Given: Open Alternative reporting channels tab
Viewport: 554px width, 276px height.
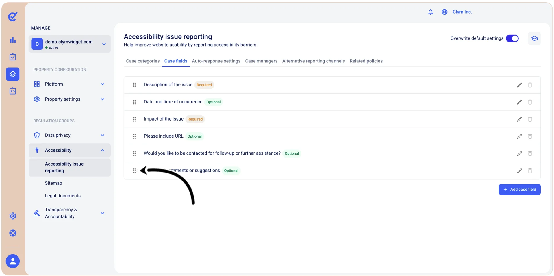Looking at the screenshot, I should point(314,61).
